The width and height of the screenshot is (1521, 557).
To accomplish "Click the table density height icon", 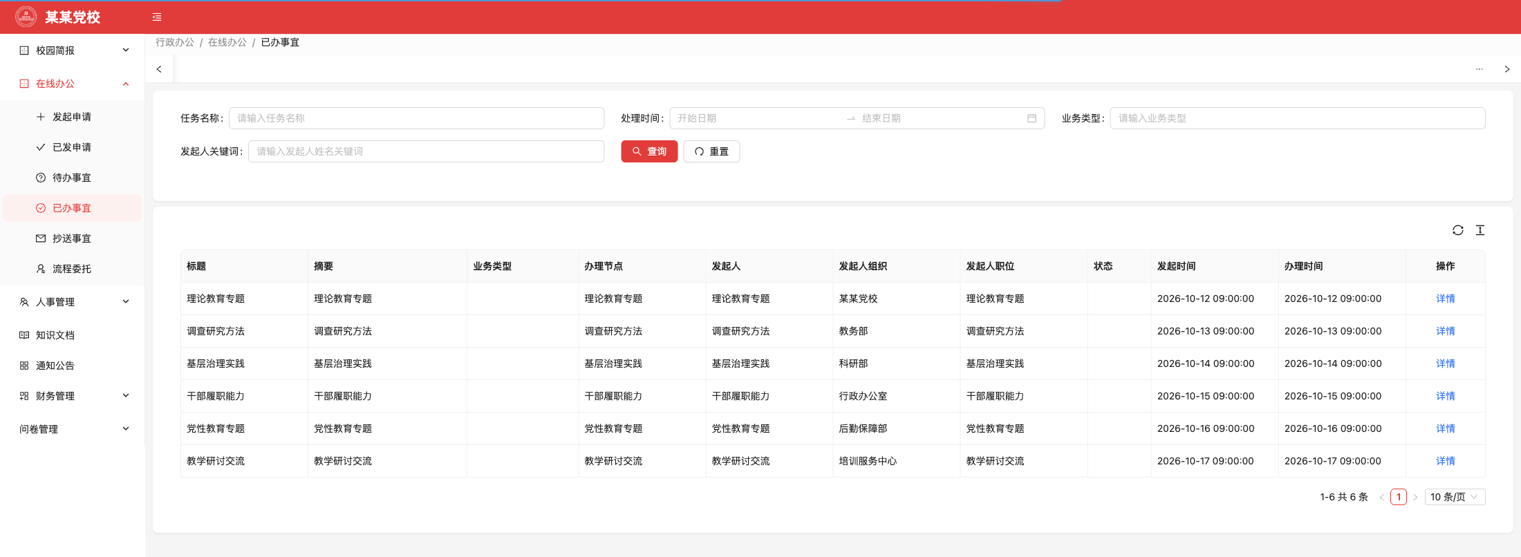I will (x=1480, y=230).
